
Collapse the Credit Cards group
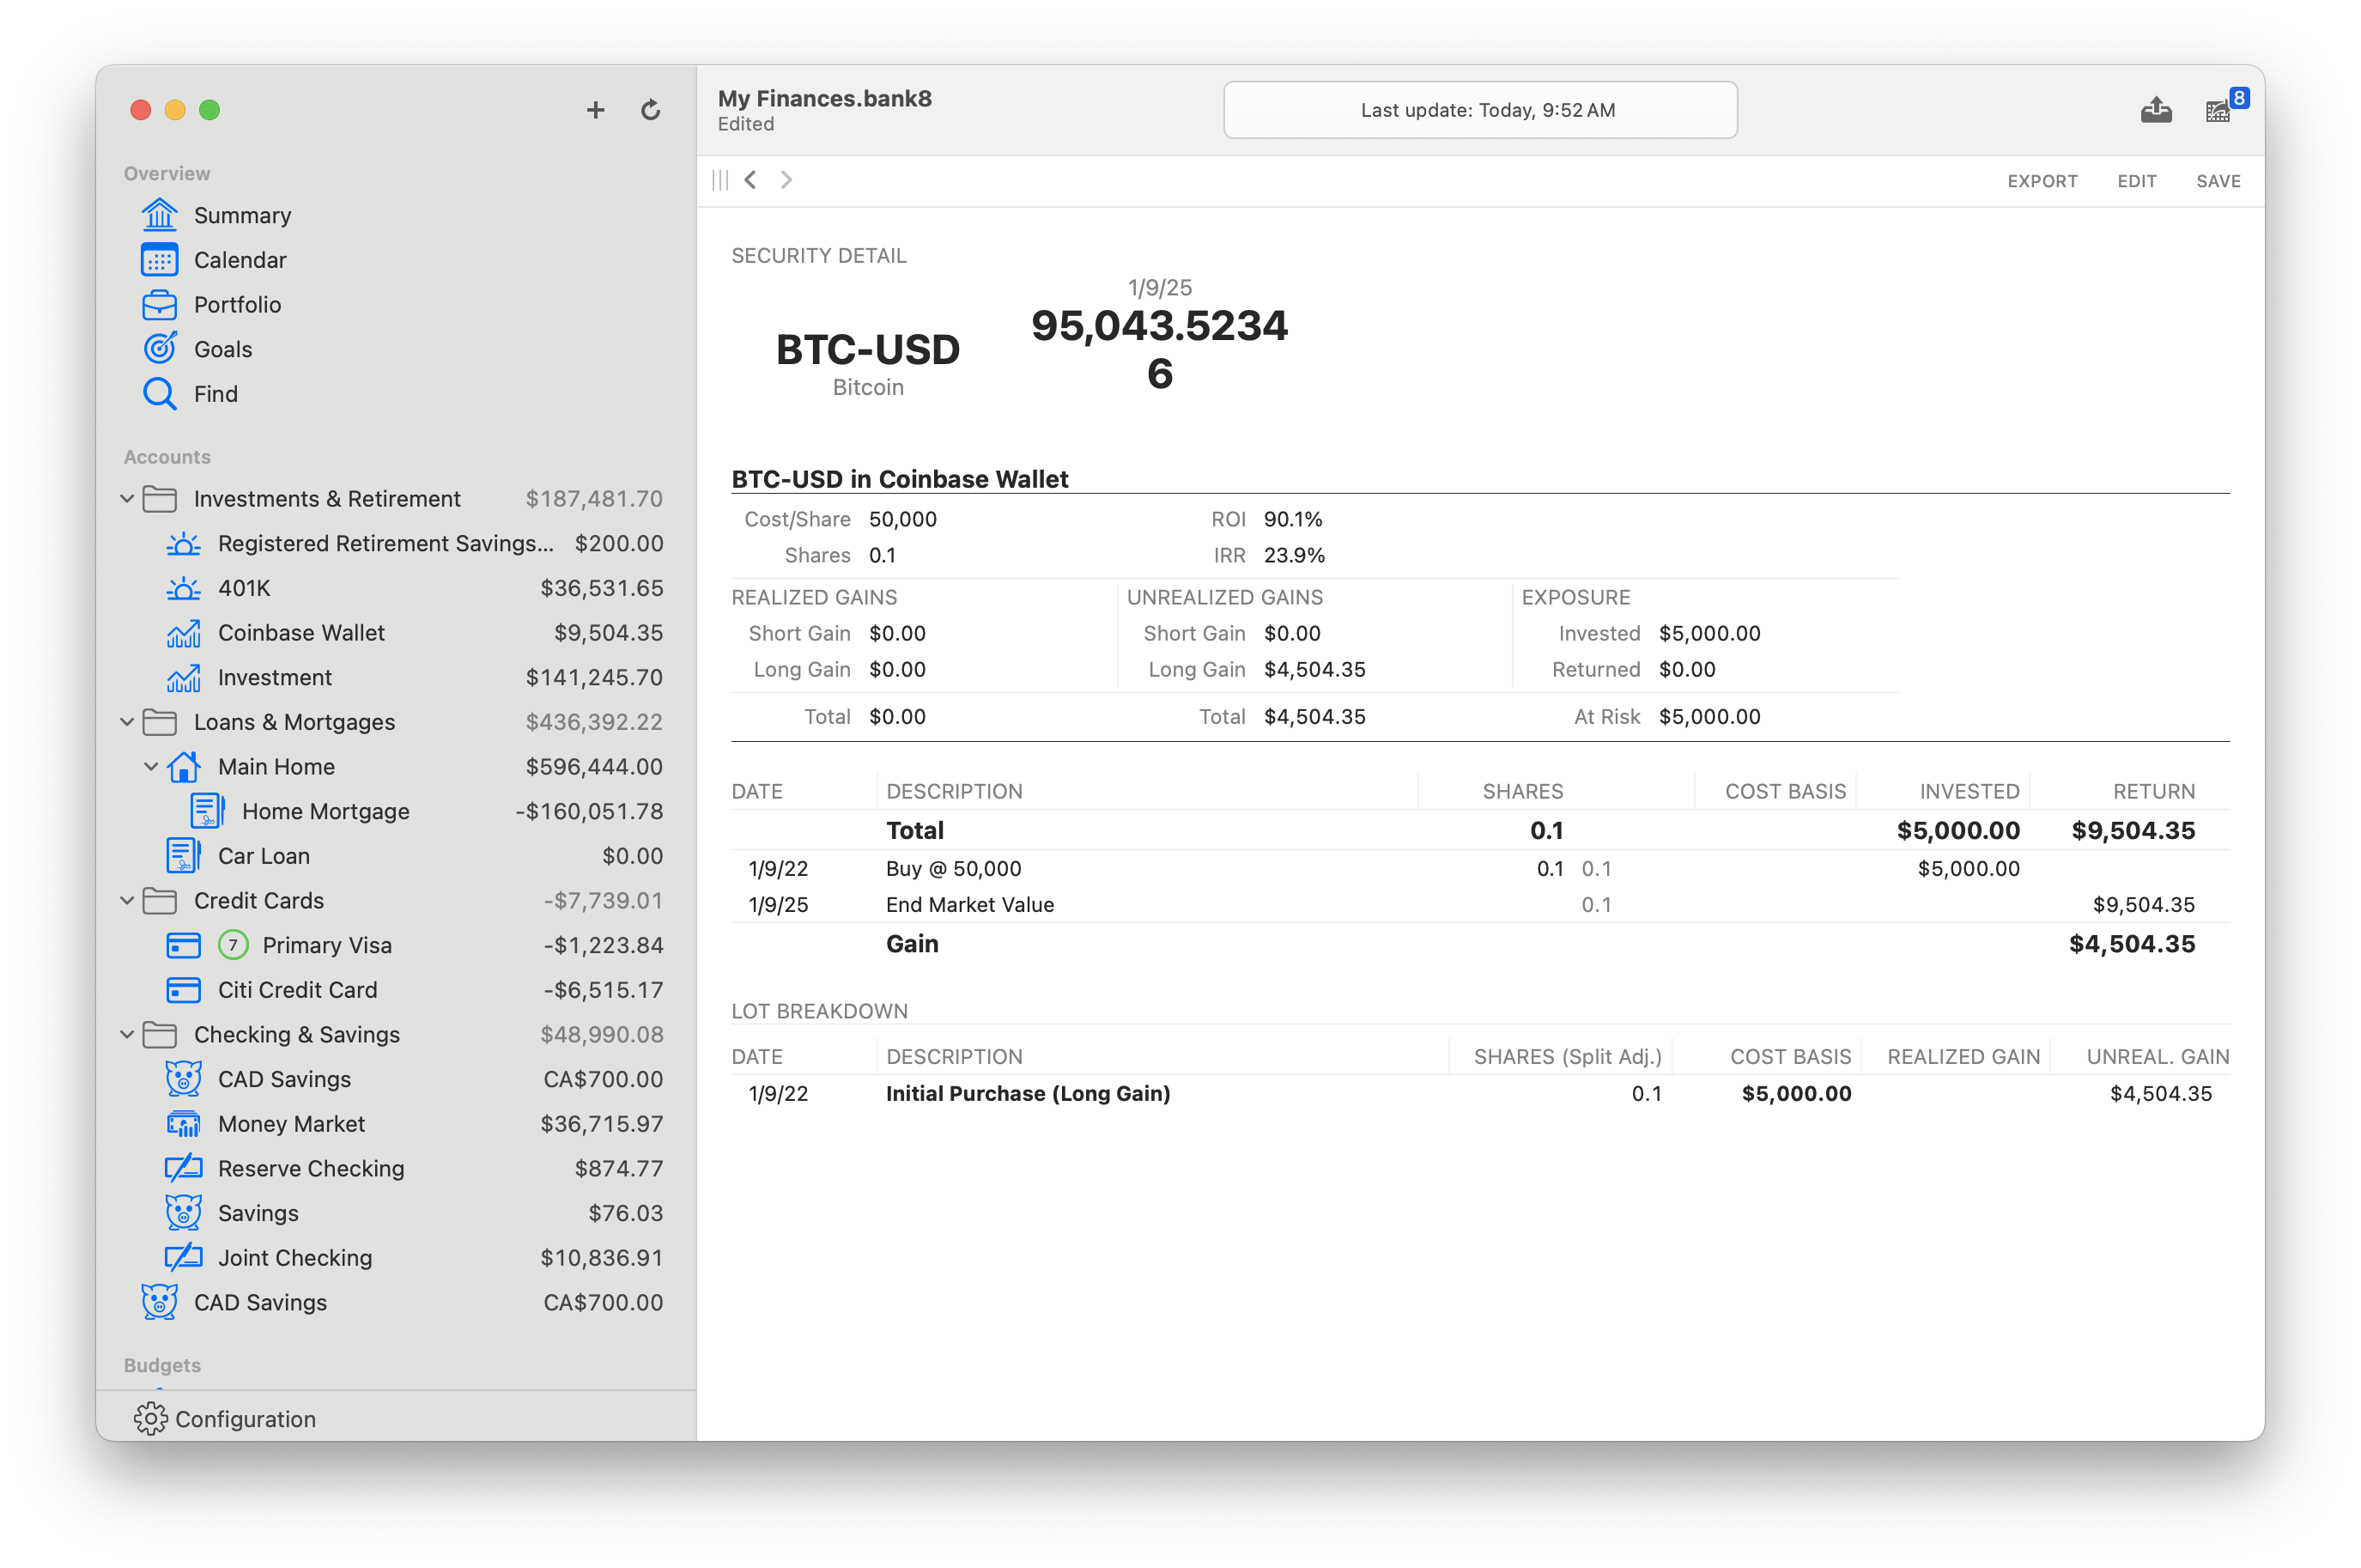127,901
